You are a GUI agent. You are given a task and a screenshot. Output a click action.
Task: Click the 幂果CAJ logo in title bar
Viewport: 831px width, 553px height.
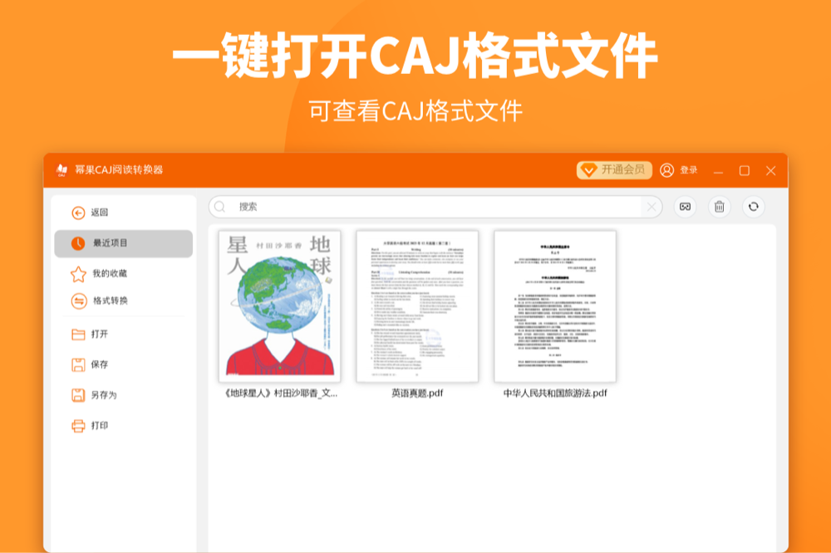(x=61, y=169)
